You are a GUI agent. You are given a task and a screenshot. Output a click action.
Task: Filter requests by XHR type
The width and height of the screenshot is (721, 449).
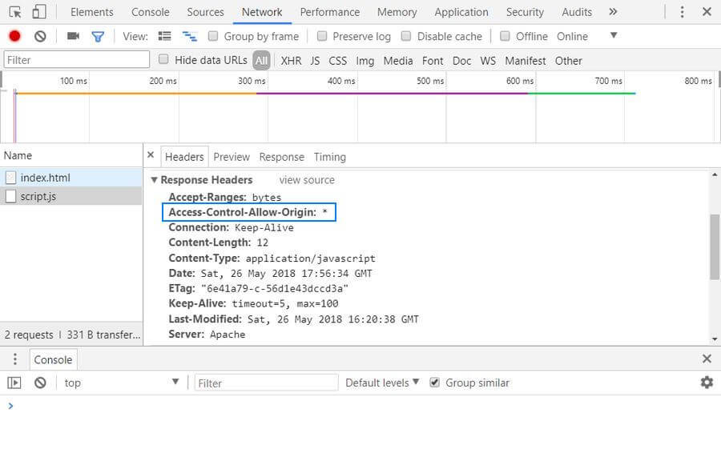[x=291, y=61]
